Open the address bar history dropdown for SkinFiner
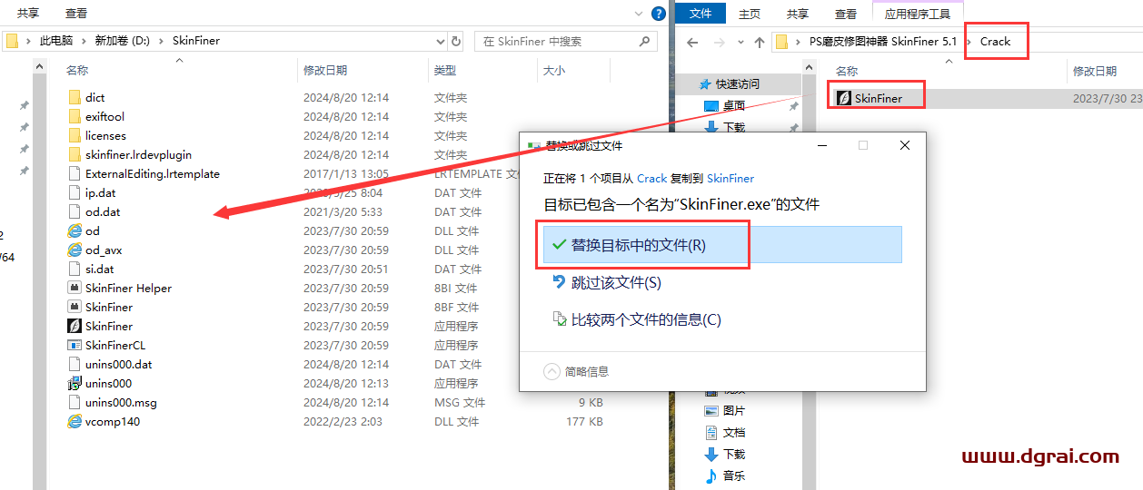1143x490 pixels. tap(441, 41)
